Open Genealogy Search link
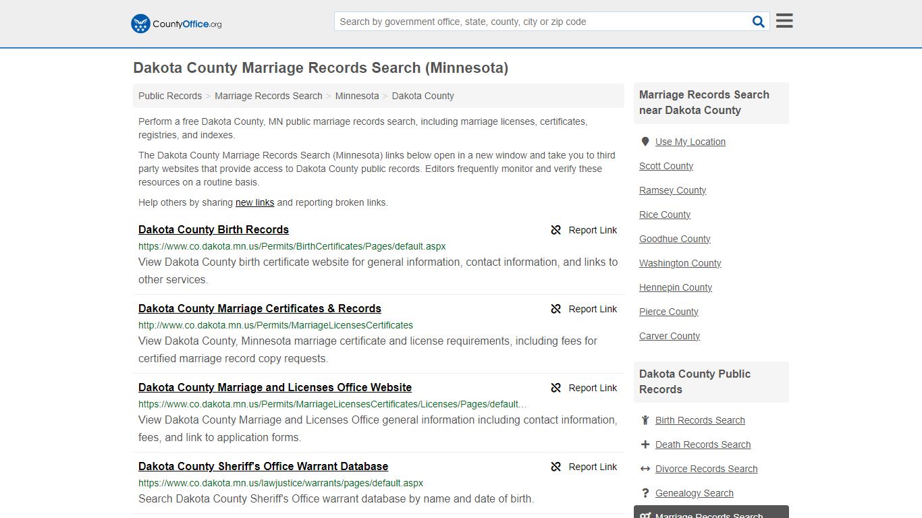This screenshot has height=518, width=922. pos(694,493)
